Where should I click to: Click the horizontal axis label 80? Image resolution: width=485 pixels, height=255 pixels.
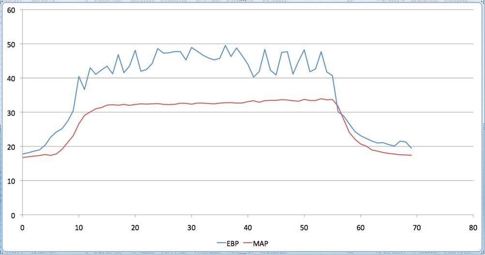tap(473, 228)
